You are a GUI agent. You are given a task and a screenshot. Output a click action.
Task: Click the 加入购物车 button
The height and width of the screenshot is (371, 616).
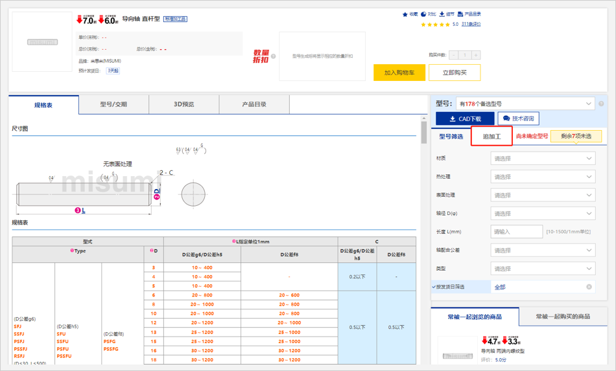click(x=399, y=73)
